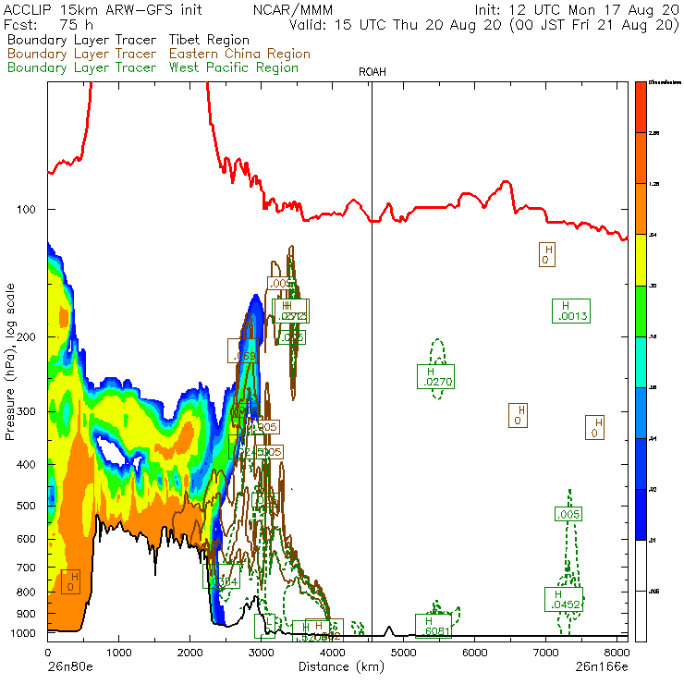Click the distance axis tick '0'

click(48, 653)
